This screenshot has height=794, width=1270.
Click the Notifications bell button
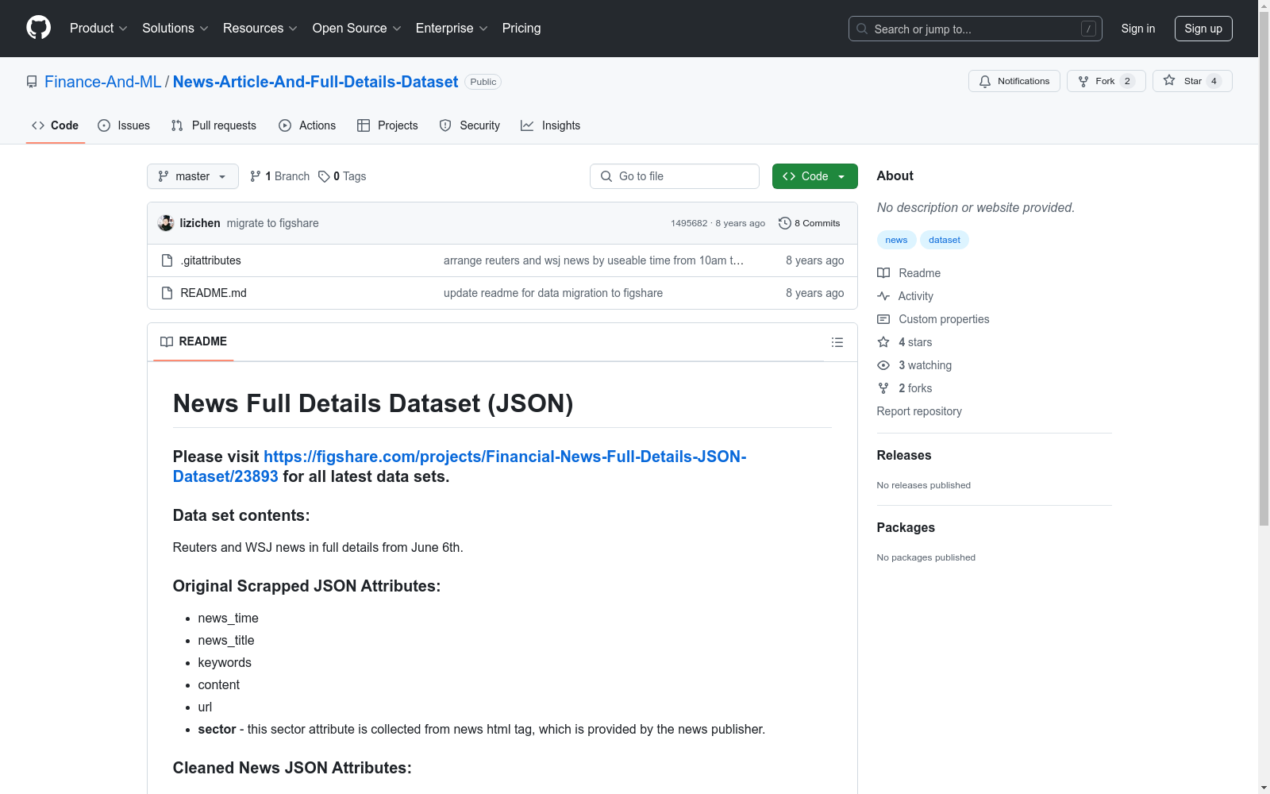[1014, 81]
